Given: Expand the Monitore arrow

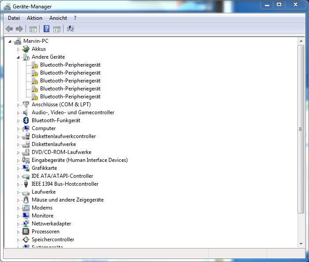Looking at the screenshot, I should tap(18, 216).
